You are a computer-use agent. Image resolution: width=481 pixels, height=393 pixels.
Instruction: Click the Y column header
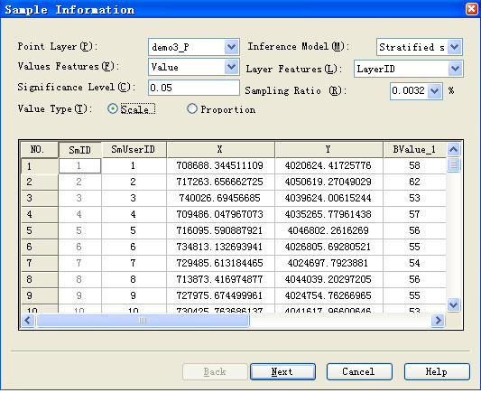tap(328, 150)
